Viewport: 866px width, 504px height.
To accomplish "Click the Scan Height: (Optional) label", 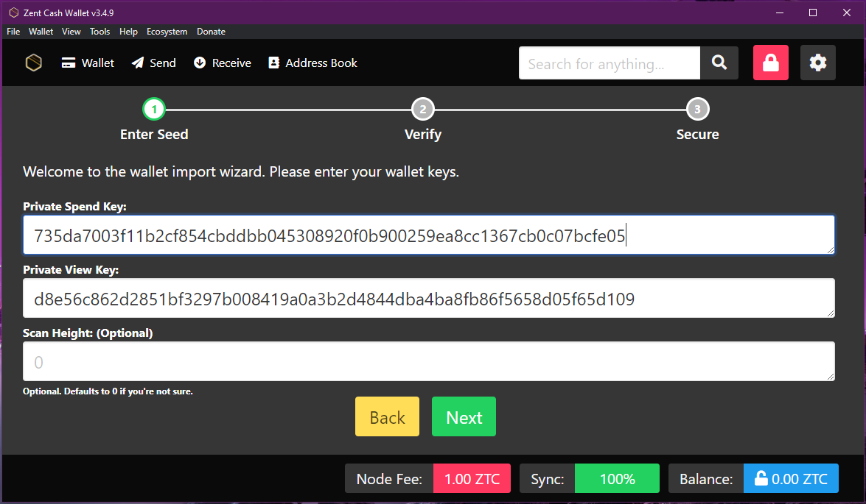I will [88, 333].
